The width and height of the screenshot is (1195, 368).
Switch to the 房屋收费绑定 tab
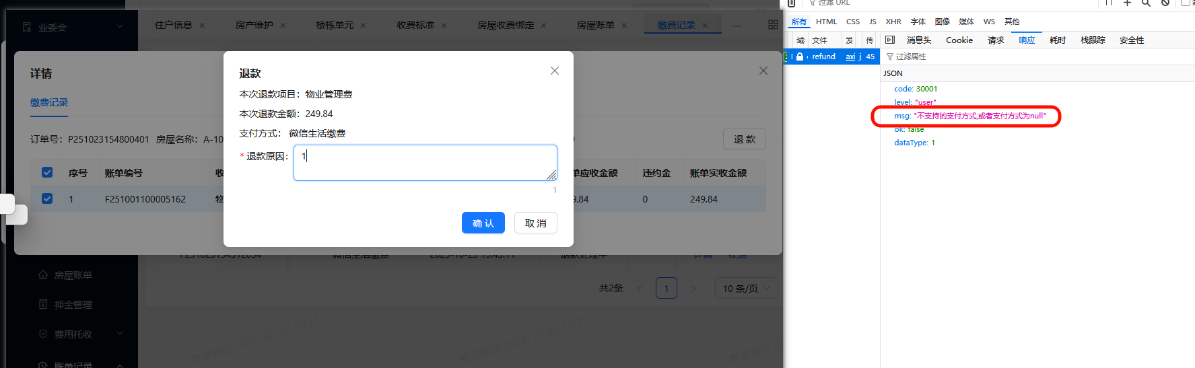(506, 25)
